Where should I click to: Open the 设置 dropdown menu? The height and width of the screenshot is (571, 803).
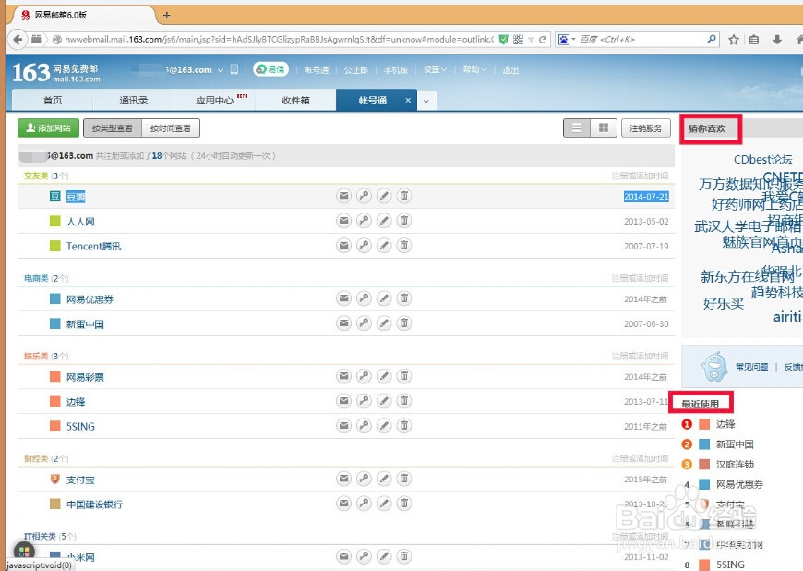point(435,69)
